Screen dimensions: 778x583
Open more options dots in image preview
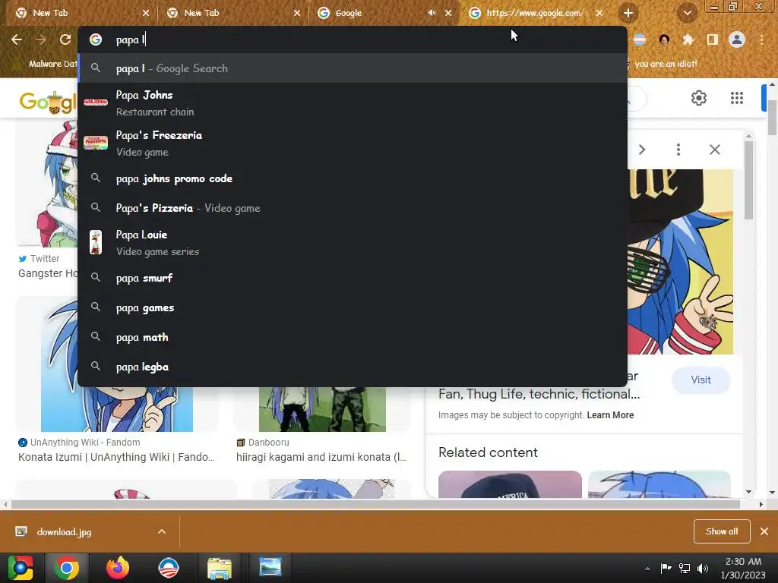coord(678,150)
